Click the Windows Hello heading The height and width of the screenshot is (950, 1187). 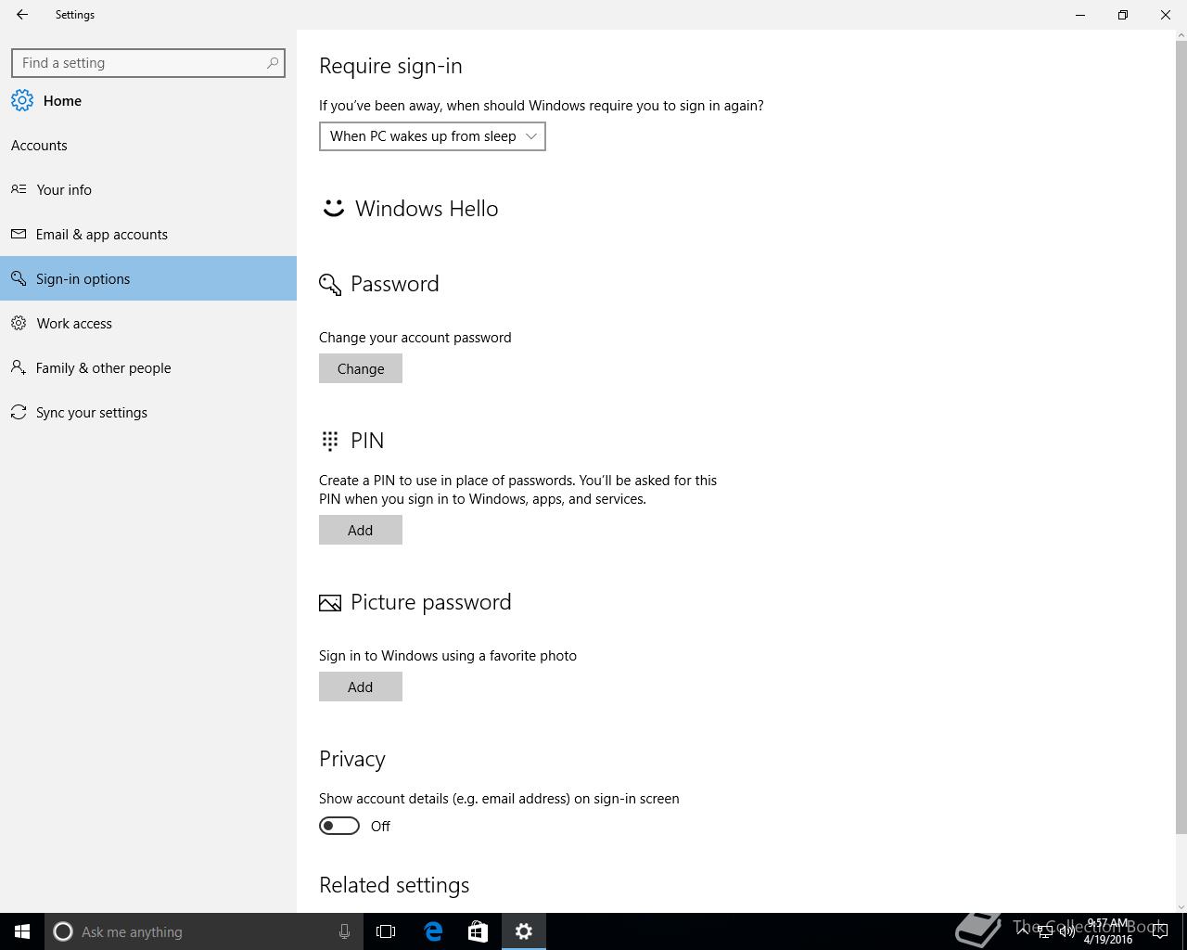pyautogui.click(x=427, y=209)
